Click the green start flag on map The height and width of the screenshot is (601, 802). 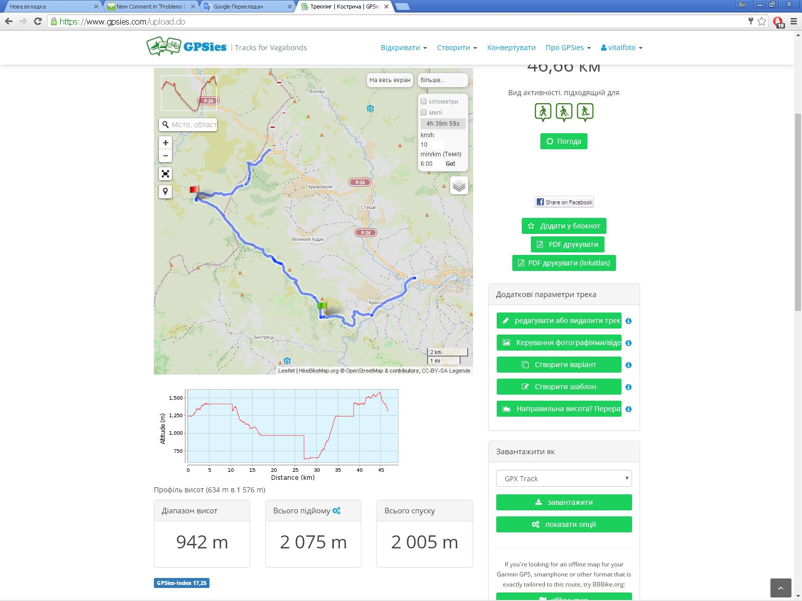(322, 307)
